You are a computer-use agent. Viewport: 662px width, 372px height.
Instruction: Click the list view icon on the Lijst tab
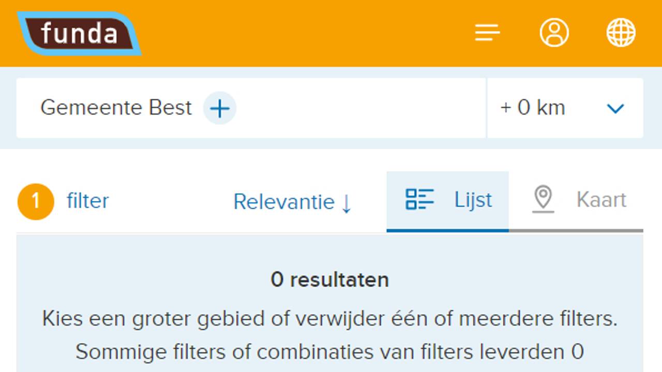[x=420, y=199]
